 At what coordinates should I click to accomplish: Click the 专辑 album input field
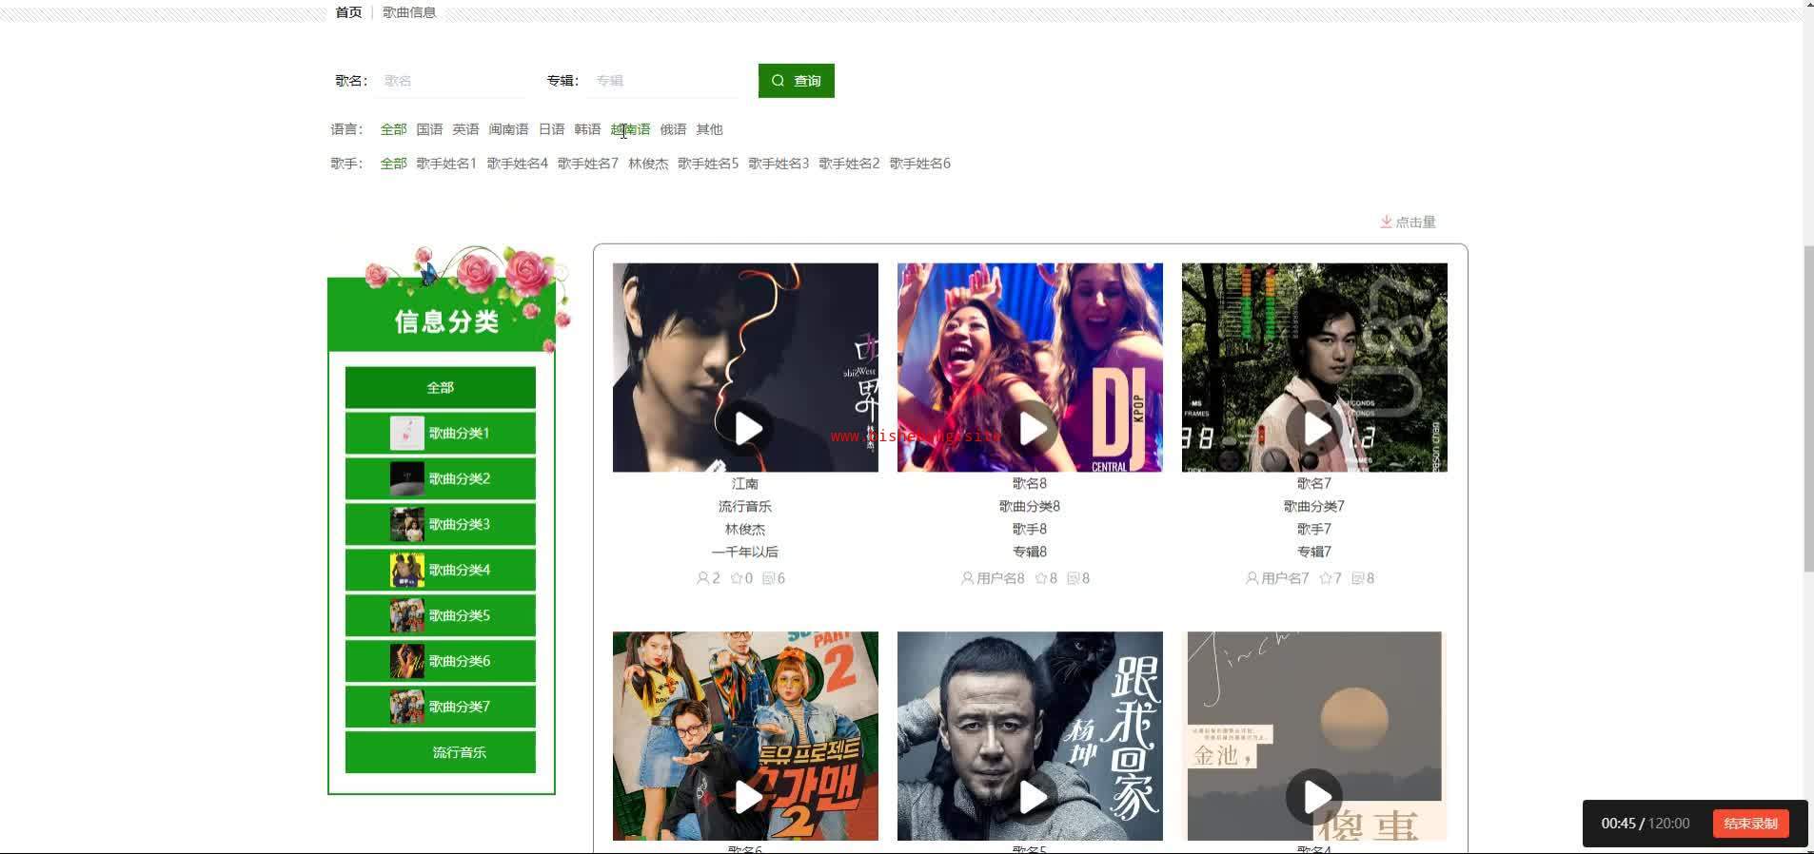coord(663,81)
